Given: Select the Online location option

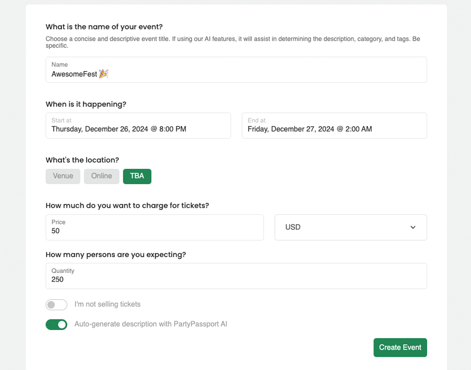Looking at the screenshot, I should (101, 176).
